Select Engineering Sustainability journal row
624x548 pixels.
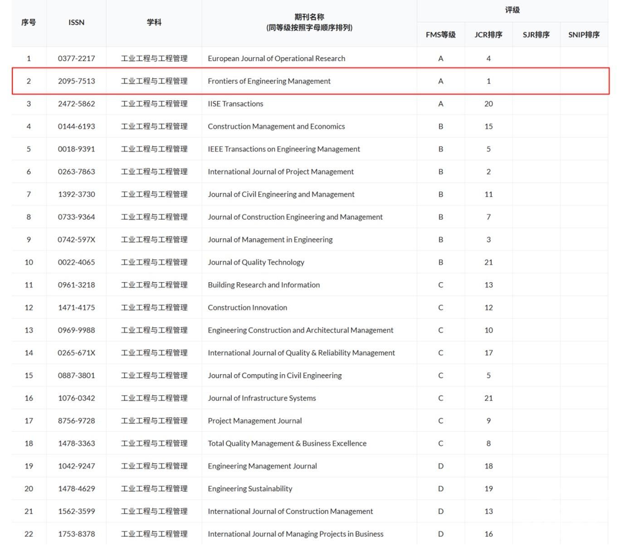[x=250, y=489]
